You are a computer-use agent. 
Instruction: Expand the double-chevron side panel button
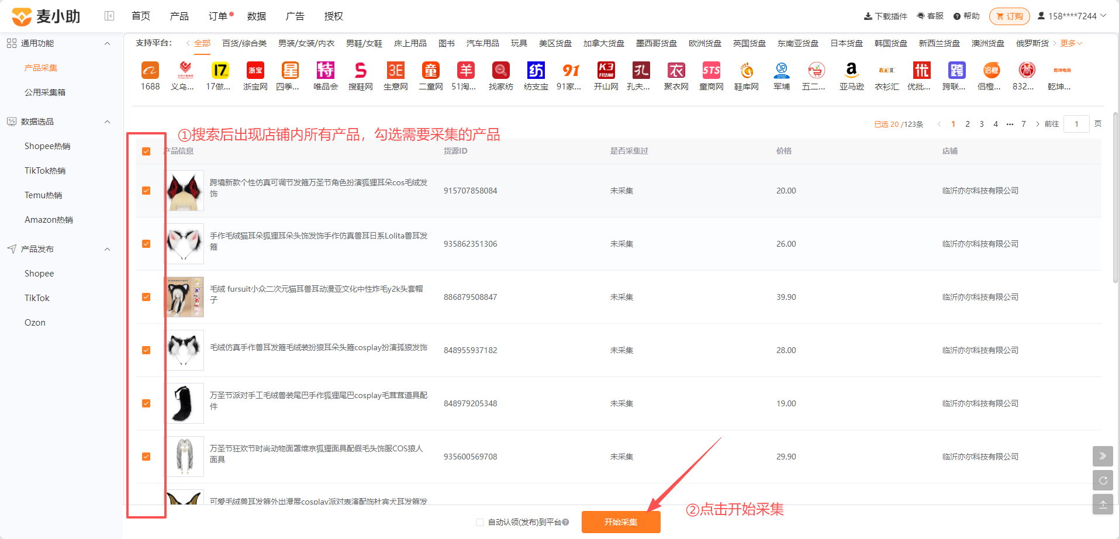(x=1103, y=456)
